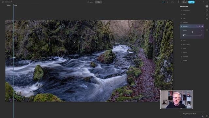Open the edit history clock icon
This screenshot has width=209, height=118.
click(179, 2)
